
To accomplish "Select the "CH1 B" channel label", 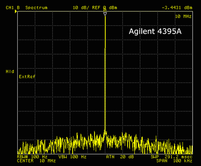I will (x=13, y=8).
